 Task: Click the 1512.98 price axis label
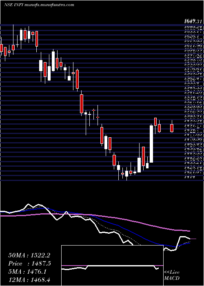(x=193, y=111)
